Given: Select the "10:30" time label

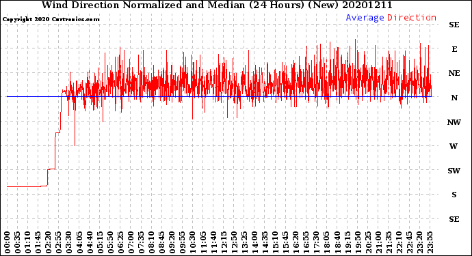Looking at the screenshot, I should point(193,242).
